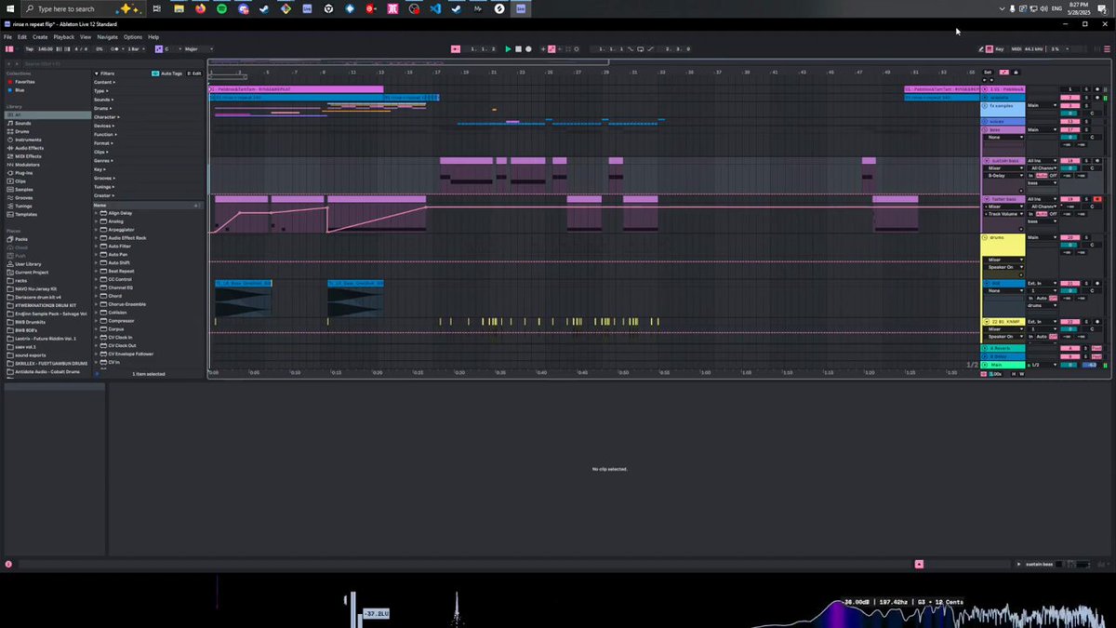Expand the Align Delay device folder

[97, 213]
